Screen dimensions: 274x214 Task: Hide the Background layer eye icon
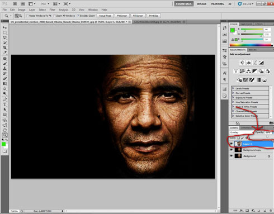click(232, 156)
